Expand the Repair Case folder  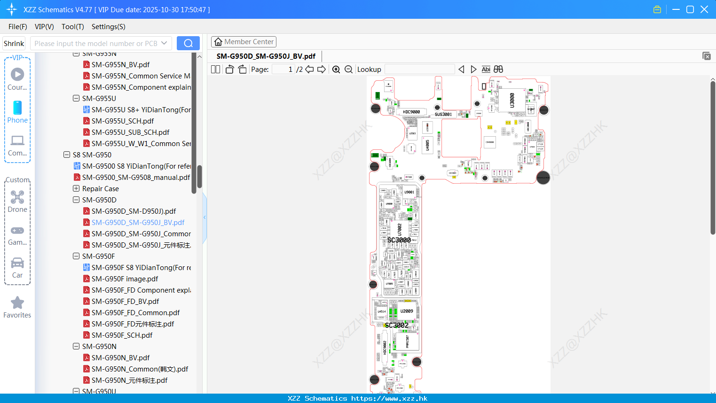tap(76, 188)
